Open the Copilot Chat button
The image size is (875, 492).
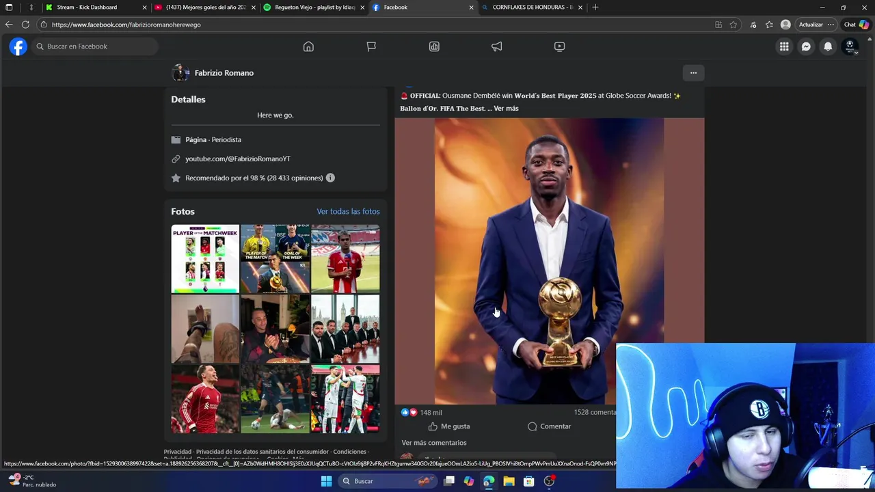(x=856, y=25)
